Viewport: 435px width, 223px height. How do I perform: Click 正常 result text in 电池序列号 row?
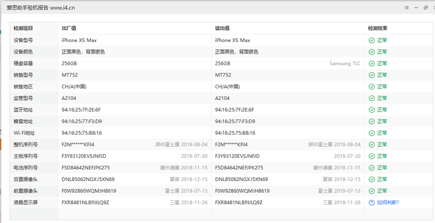[382, 168]
